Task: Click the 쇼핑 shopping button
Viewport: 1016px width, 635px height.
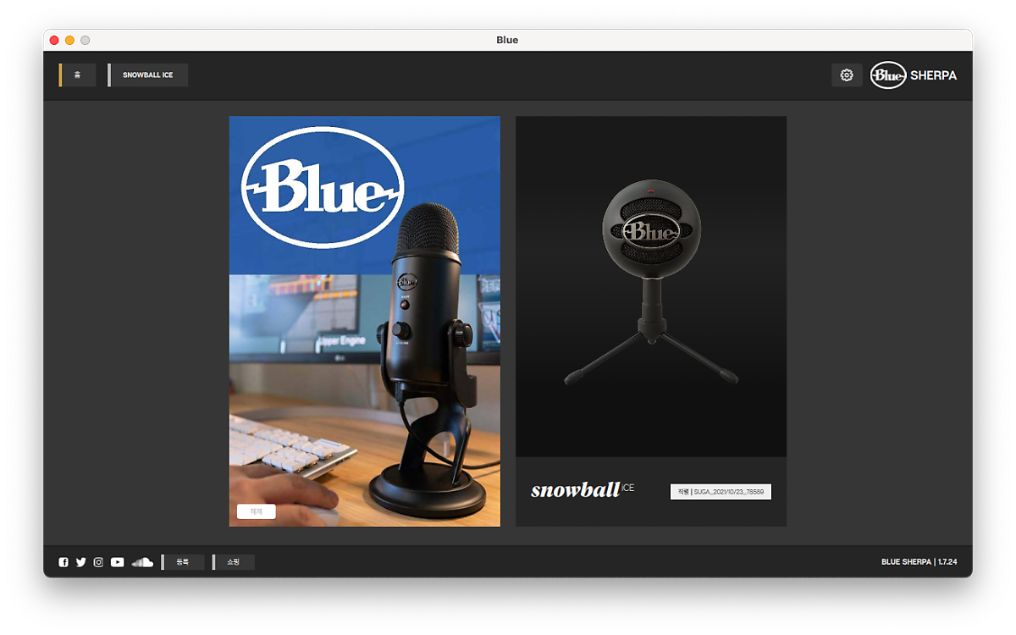Action: pos(233,562)
